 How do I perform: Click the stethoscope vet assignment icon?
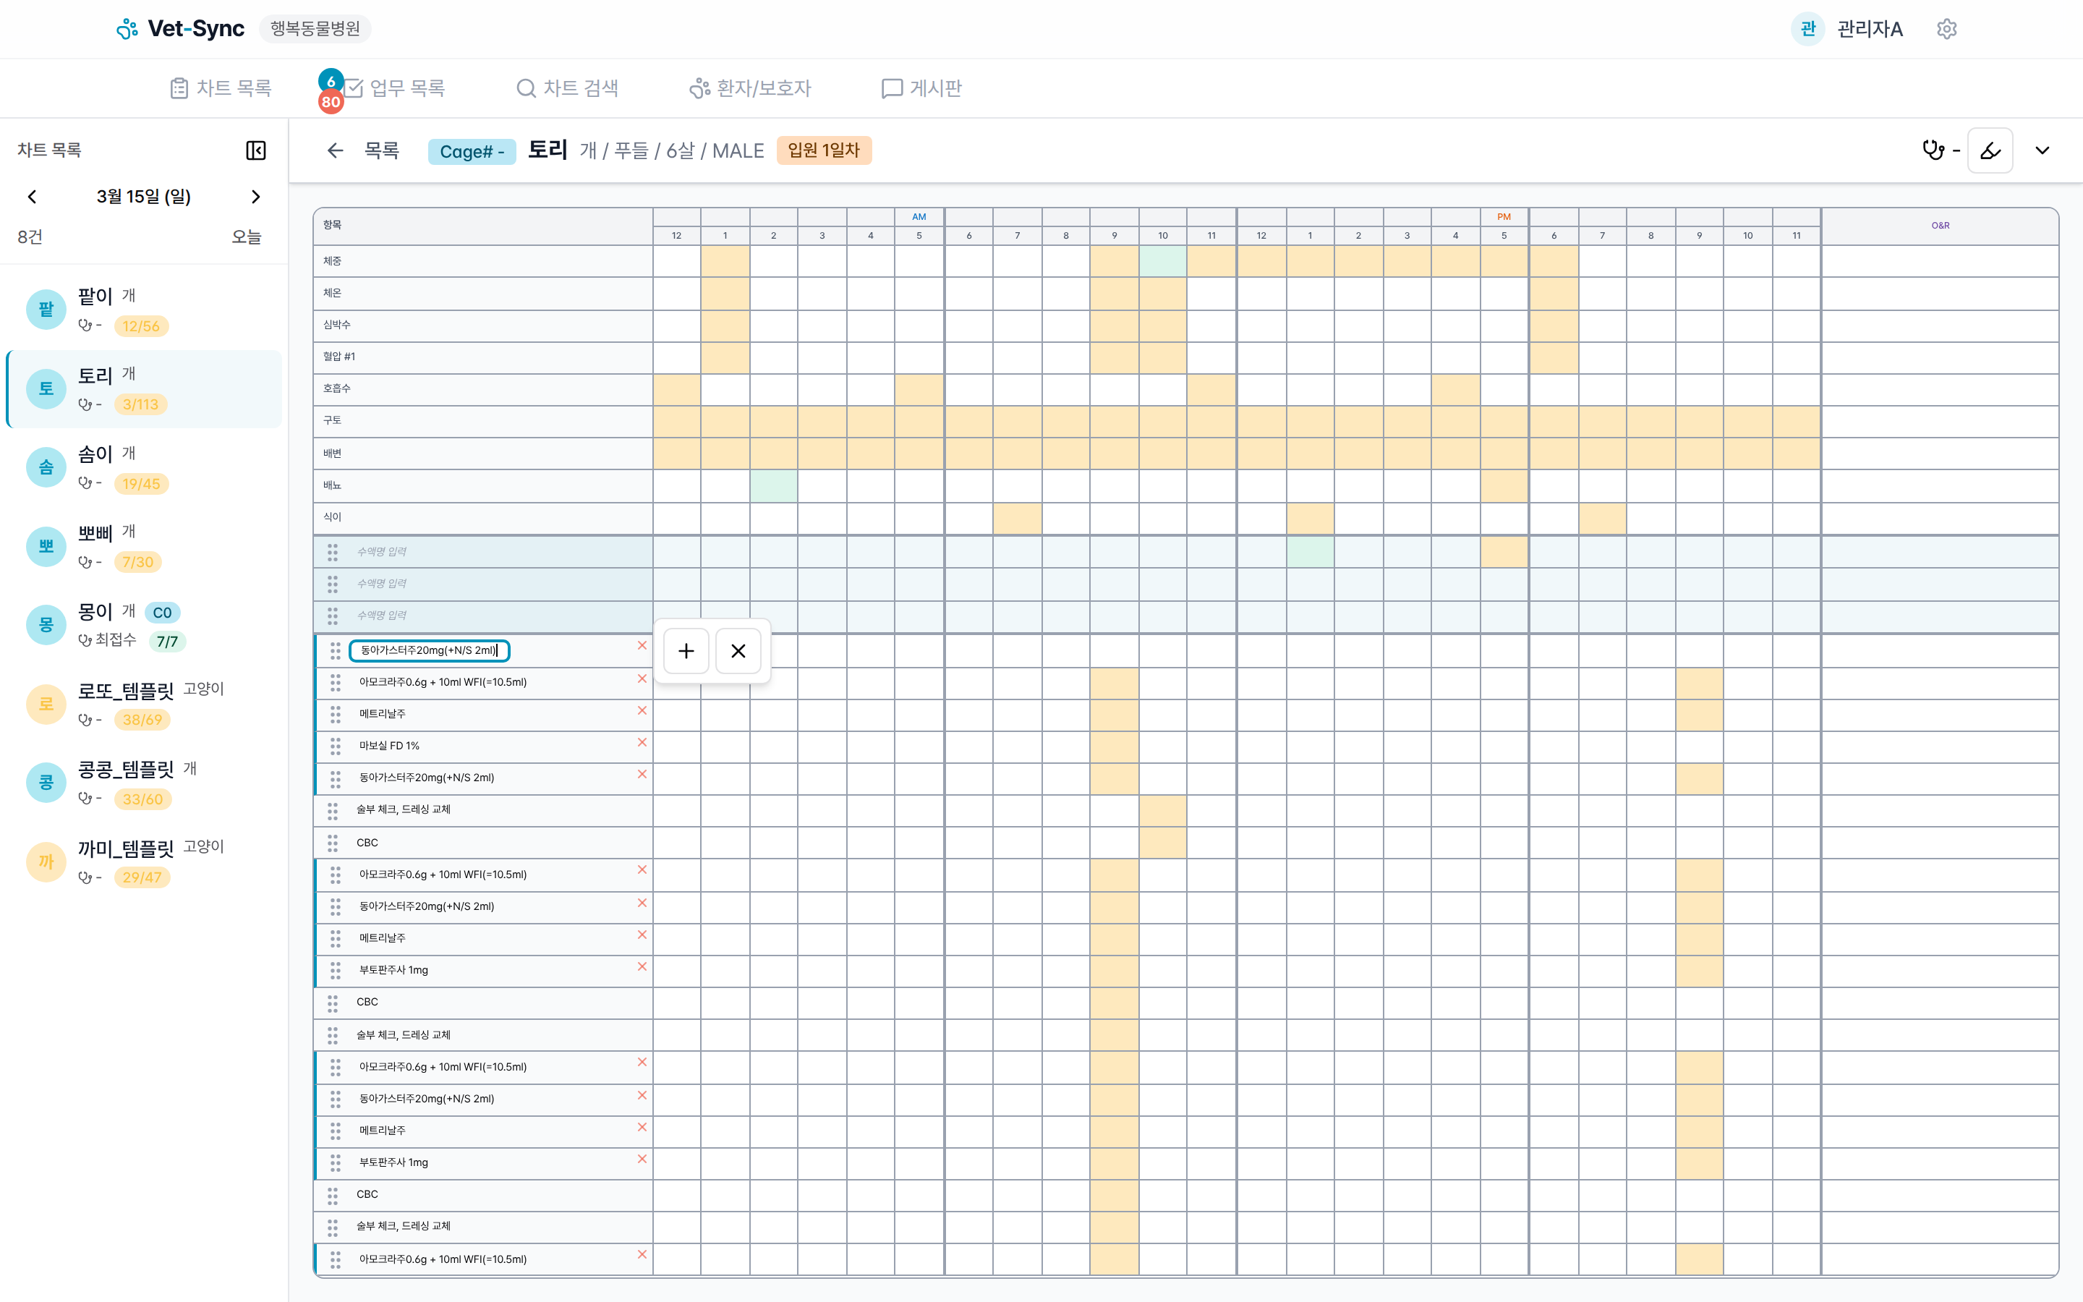pyautogui.click(x=1933, y=150)
